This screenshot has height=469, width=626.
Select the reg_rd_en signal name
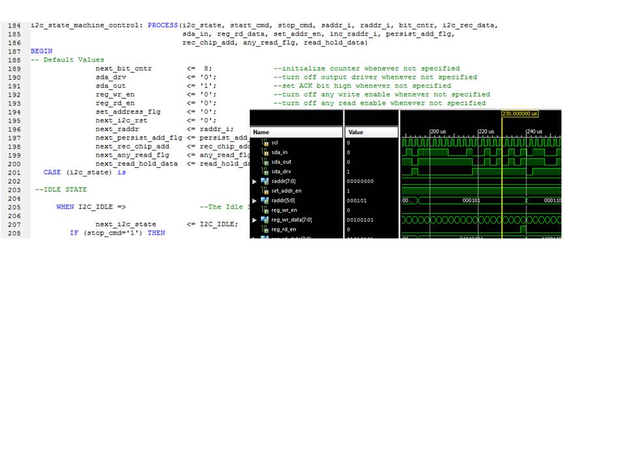pos(284,229)
